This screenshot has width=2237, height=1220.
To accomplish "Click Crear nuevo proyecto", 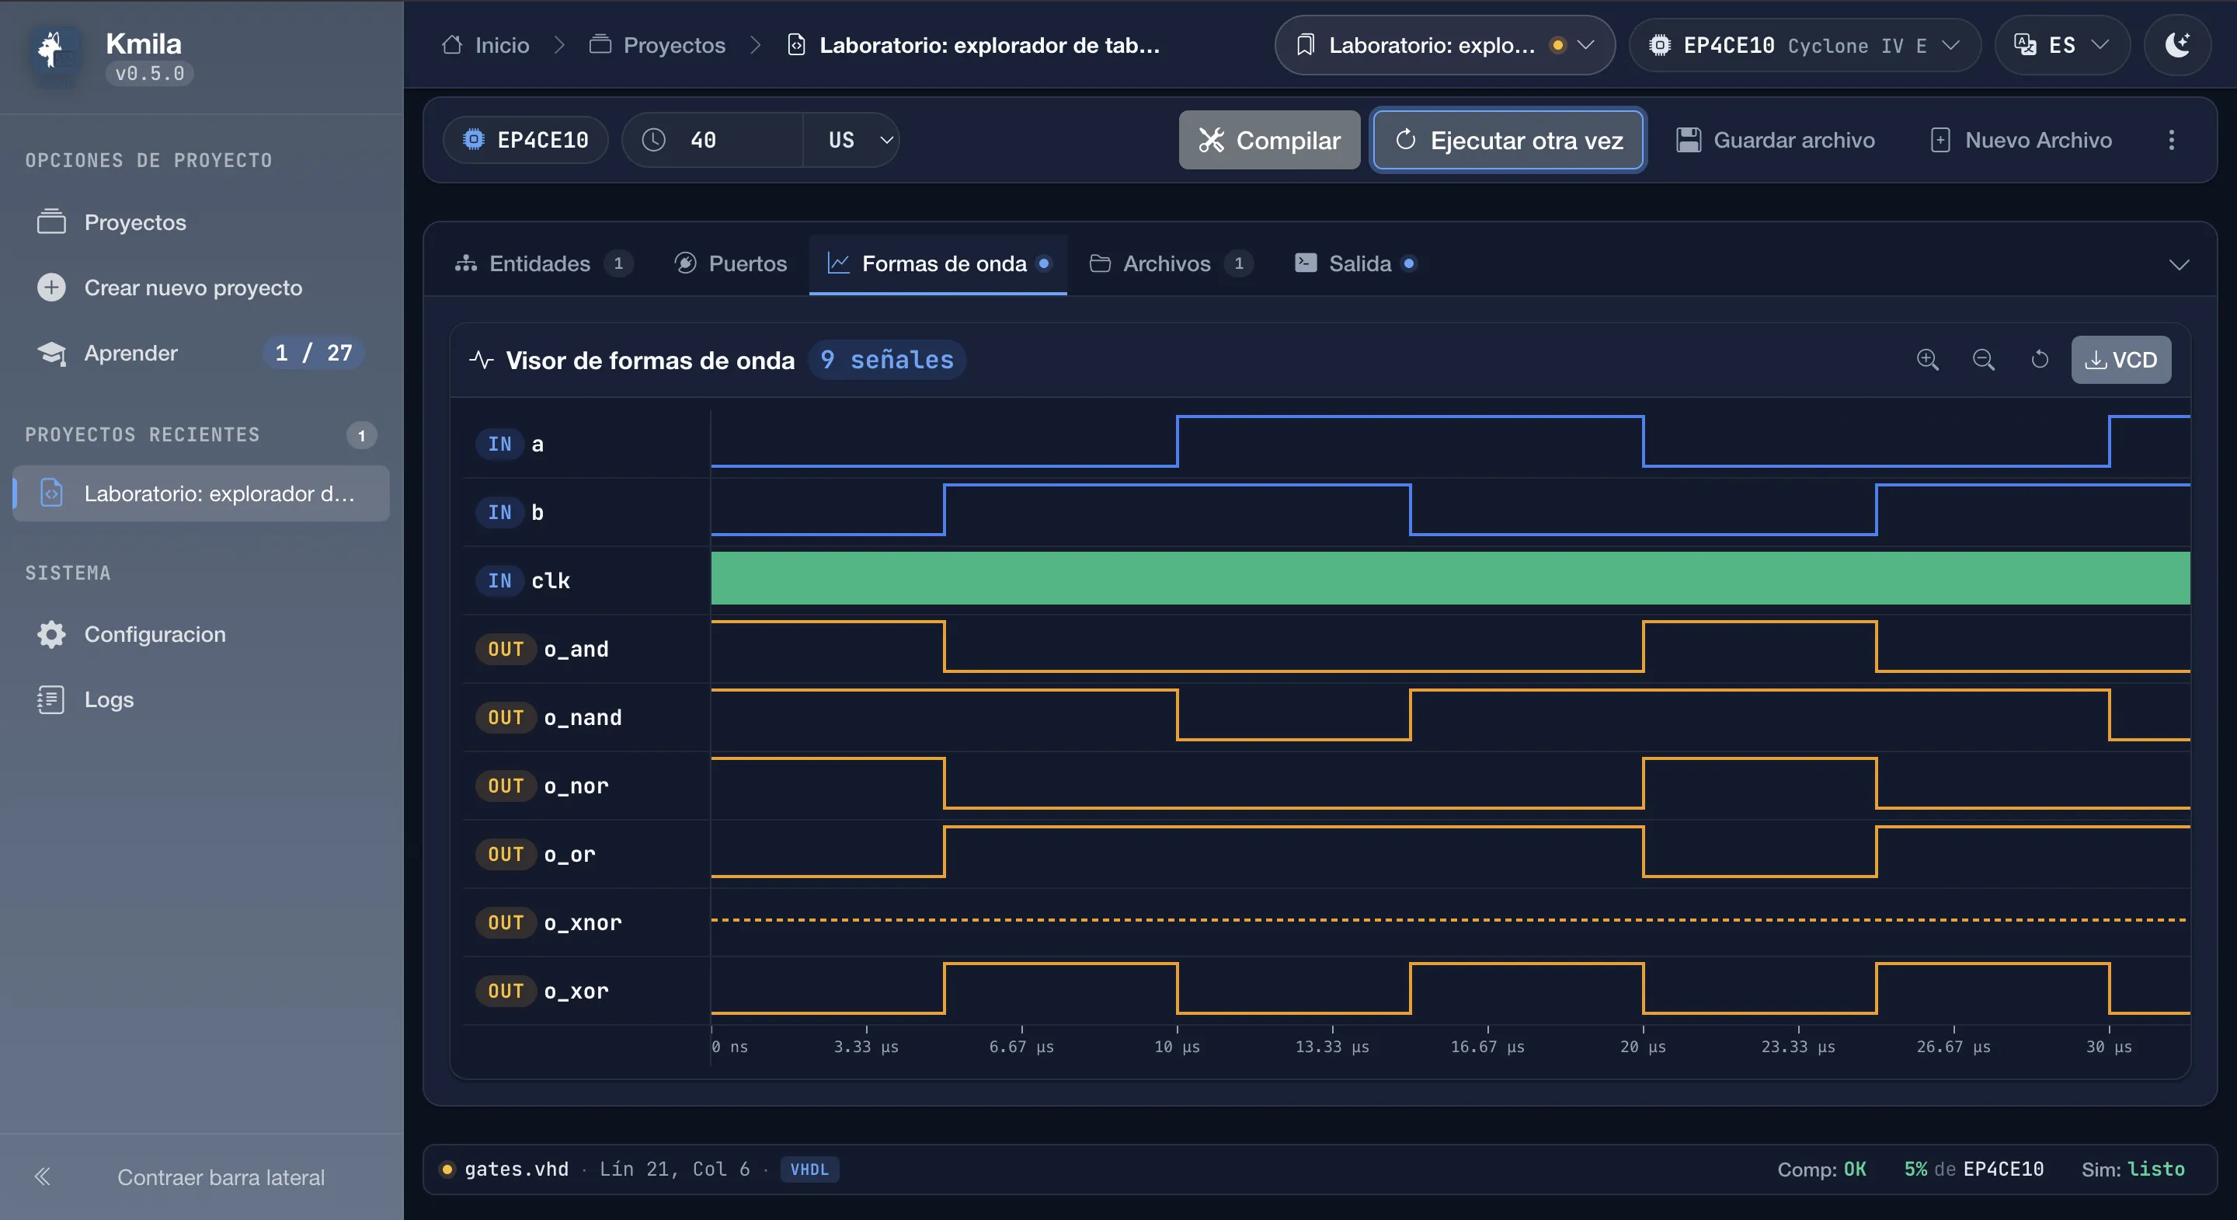I will coord(201,288).
